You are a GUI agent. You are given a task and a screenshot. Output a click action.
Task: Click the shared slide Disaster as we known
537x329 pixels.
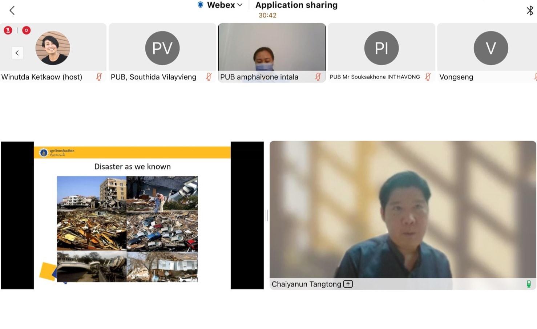[x=132, y=215]
